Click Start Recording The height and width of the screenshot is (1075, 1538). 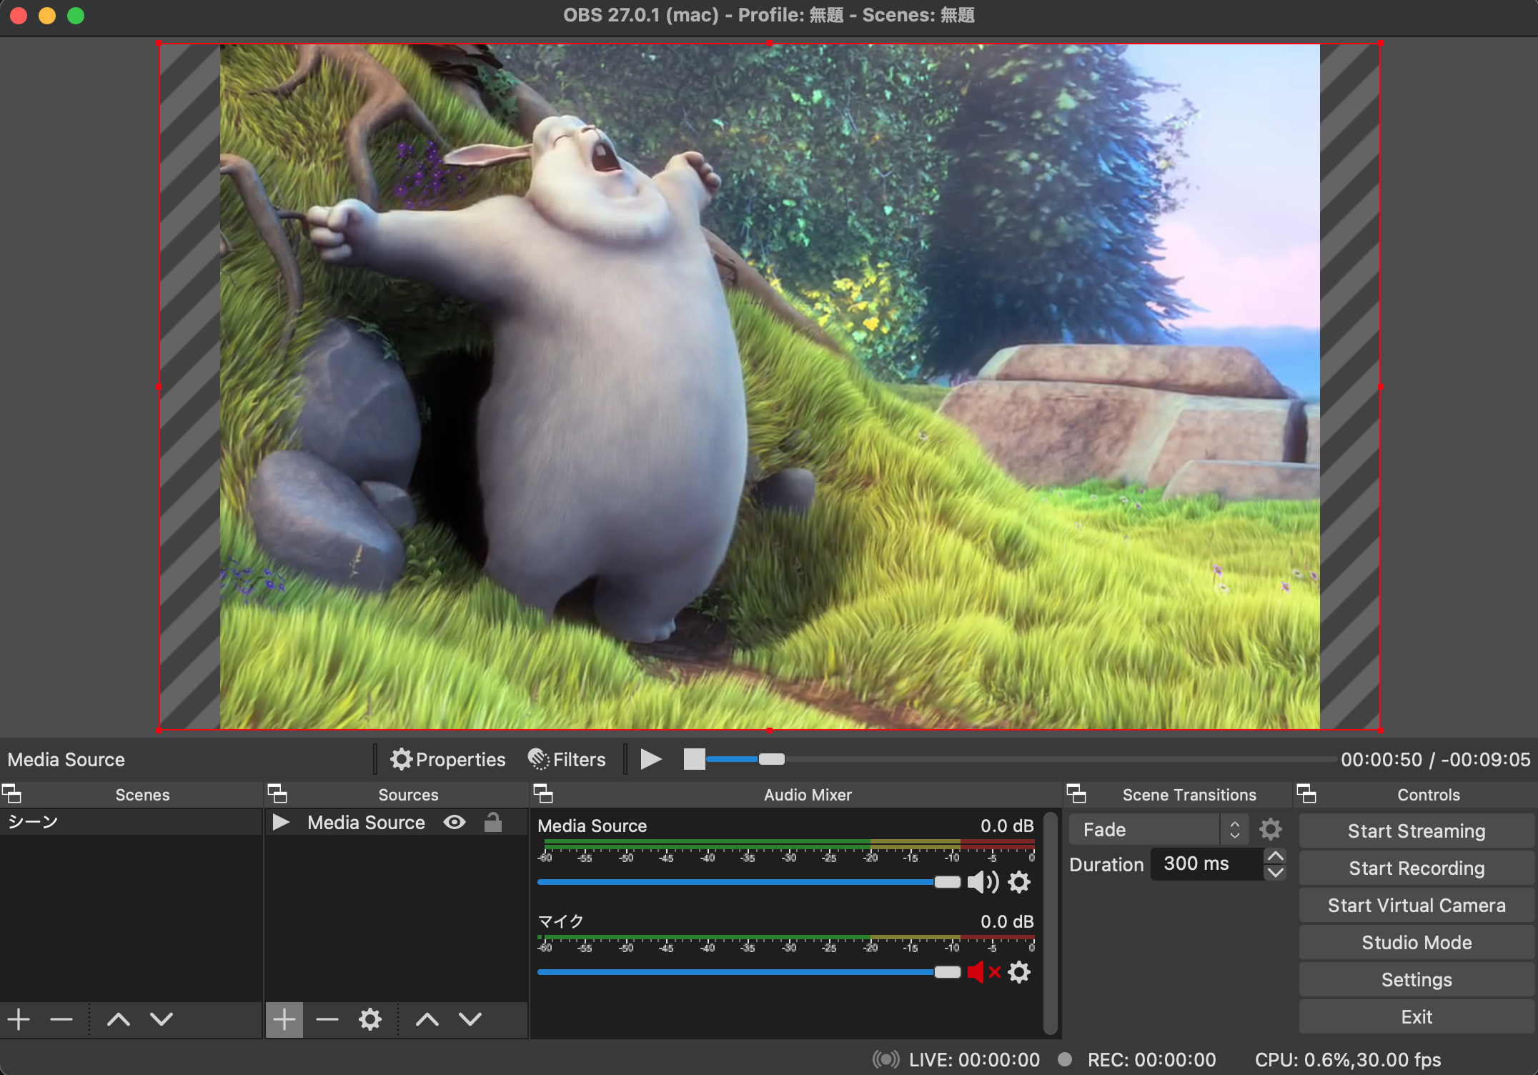click(1417, 868)
